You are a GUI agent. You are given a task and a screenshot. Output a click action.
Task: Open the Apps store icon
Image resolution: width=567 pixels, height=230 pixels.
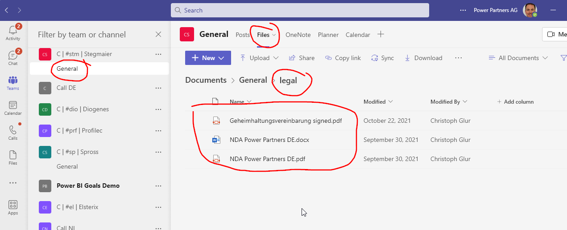click(13, 208)
